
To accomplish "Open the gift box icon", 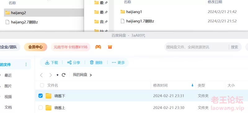I will pyautogui.click(x=110, y=47).
